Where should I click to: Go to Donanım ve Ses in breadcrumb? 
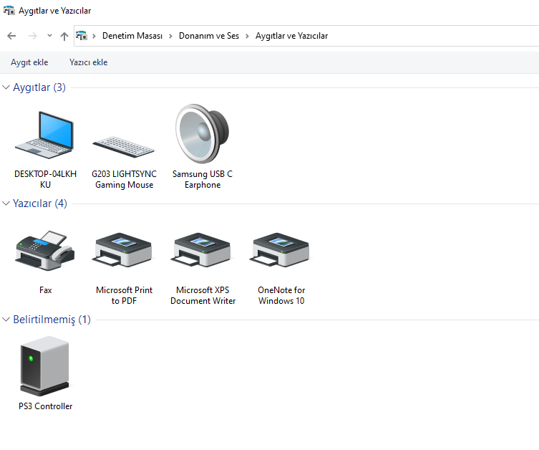pyautogui.click(x=209, y=36)
